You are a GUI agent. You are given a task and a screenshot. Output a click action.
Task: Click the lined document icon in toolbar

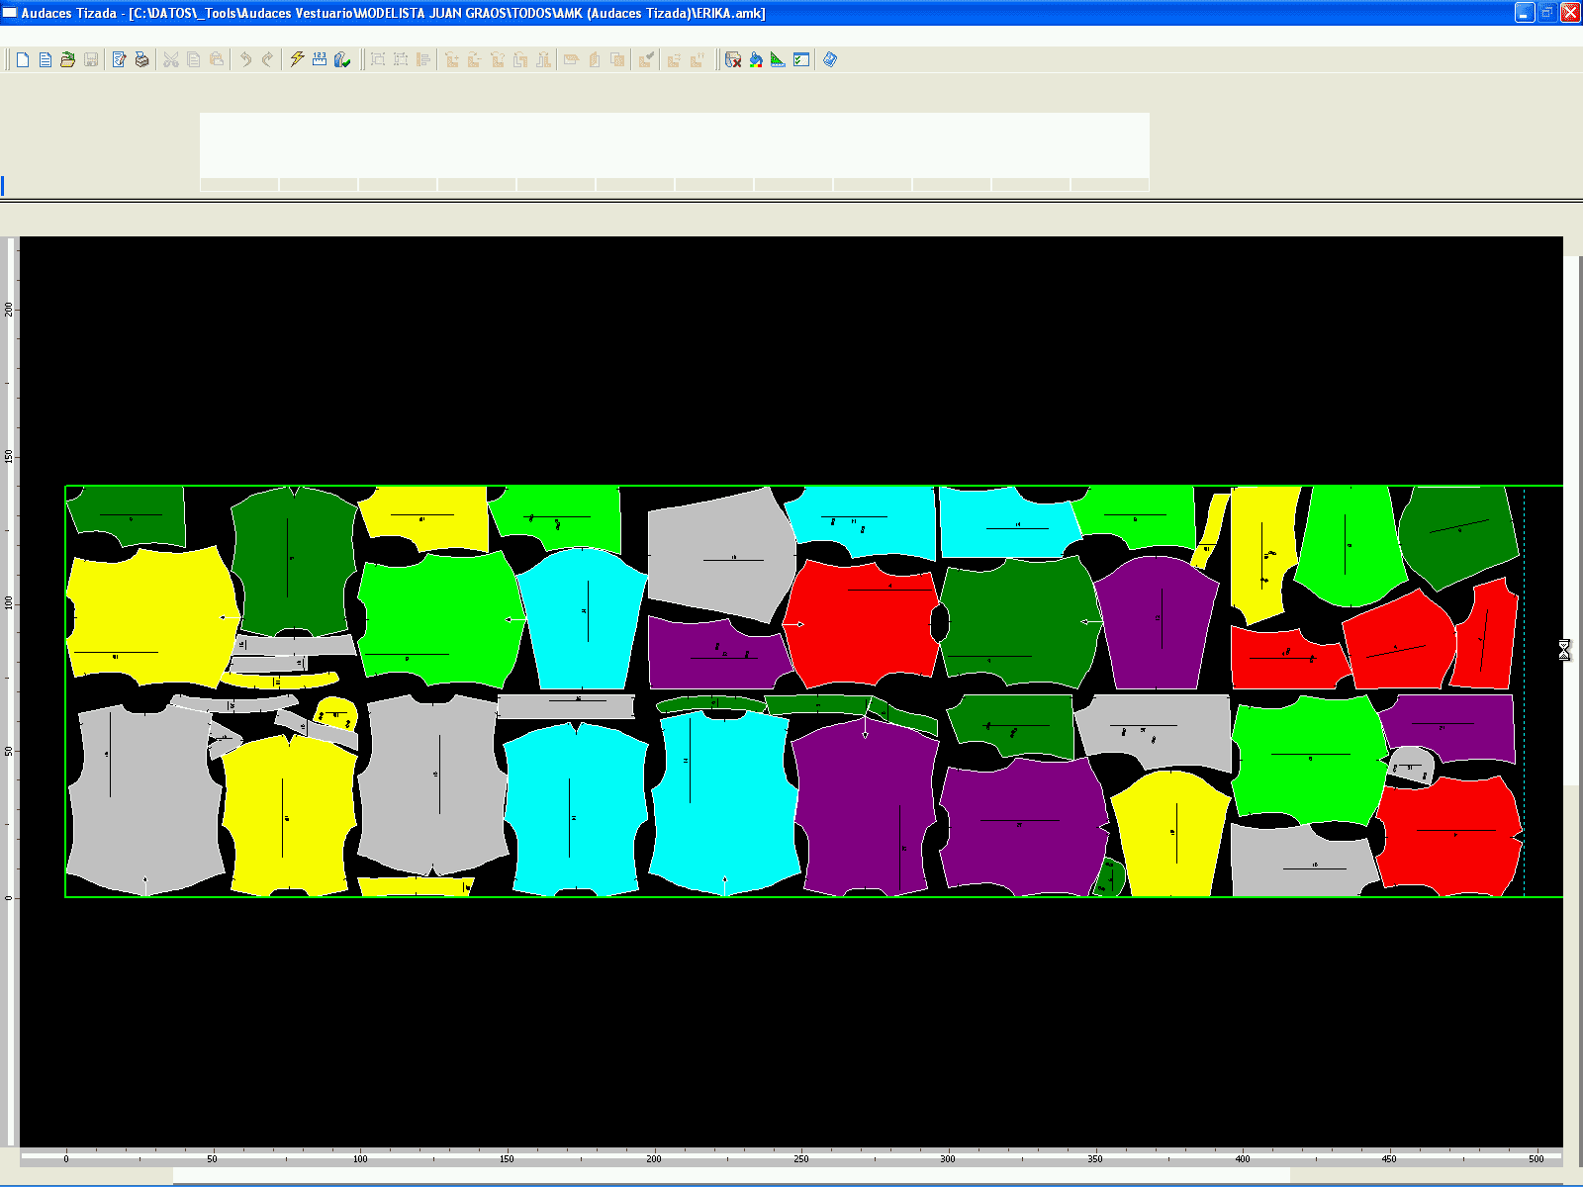point(46,60)
